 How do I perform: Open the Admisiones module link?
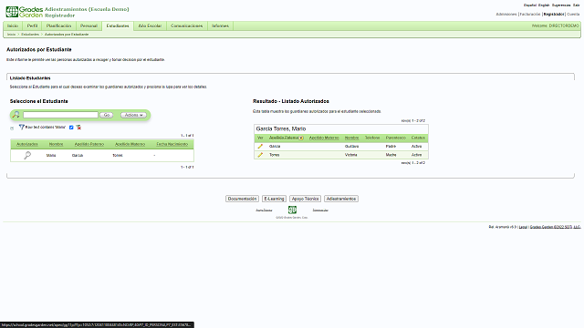coord(506,15)
